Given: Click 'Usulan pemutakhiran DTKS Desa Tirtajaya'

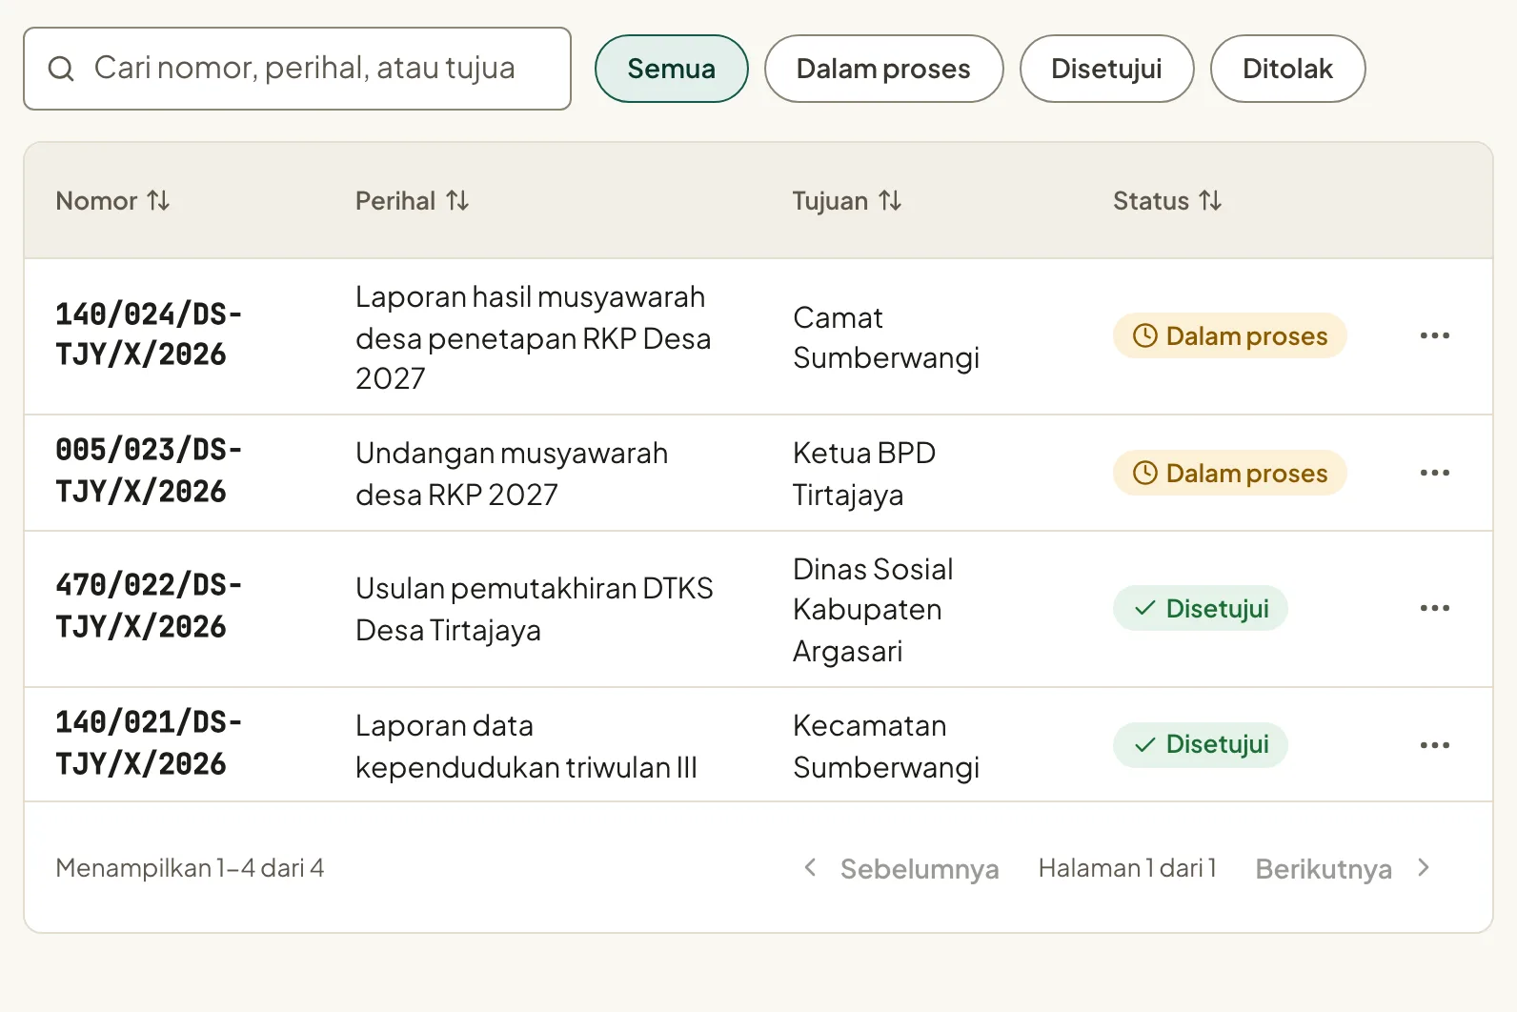Looking at the screenshot, I should pyautogui.click(x=535, y=609).
